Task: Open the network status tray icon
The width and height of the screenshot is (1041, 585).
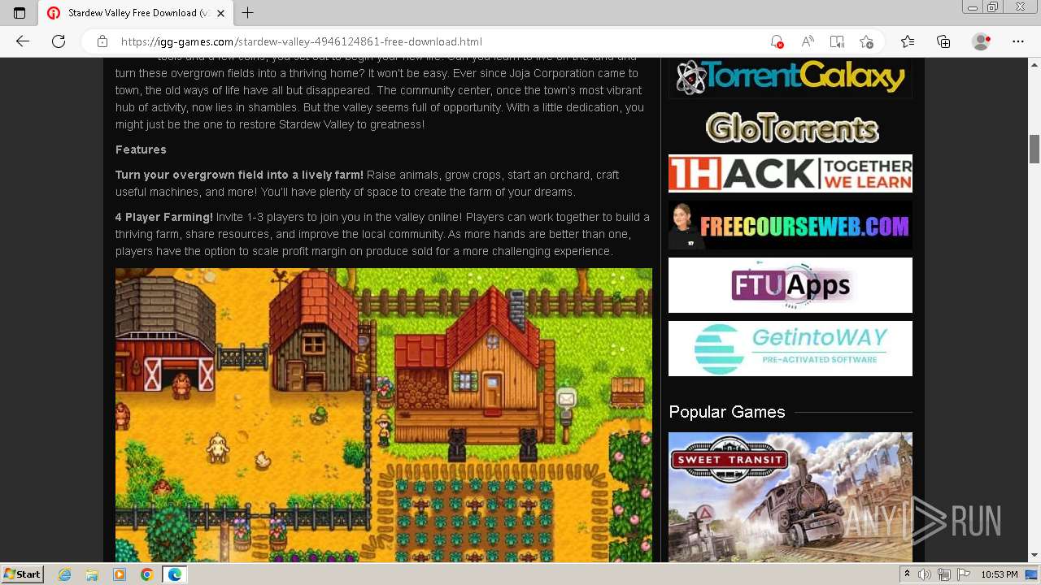Action: pos(944,574)
